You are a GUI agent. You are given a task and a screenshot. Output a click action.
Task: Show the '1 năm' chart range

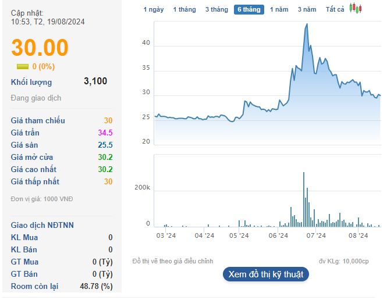pyautogui.click(x=279, y=9)
